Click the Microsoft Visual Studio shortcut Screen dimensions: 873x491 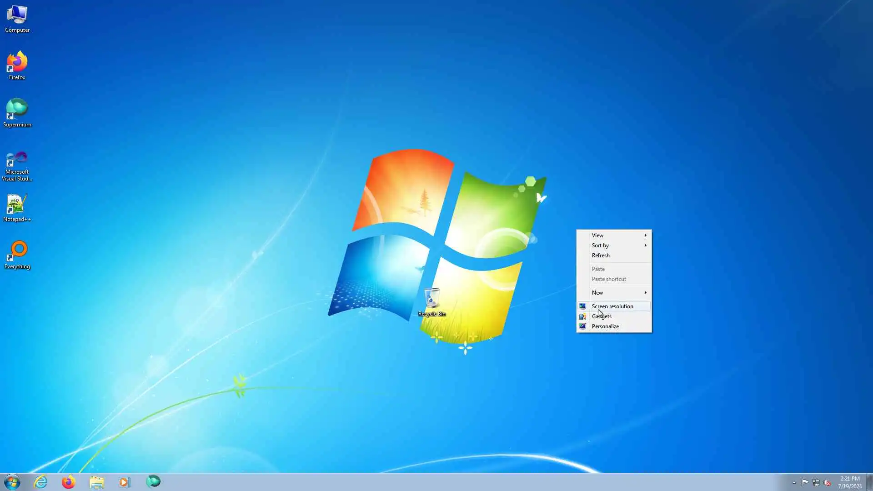pyautogui.click(x=17, y=165)
